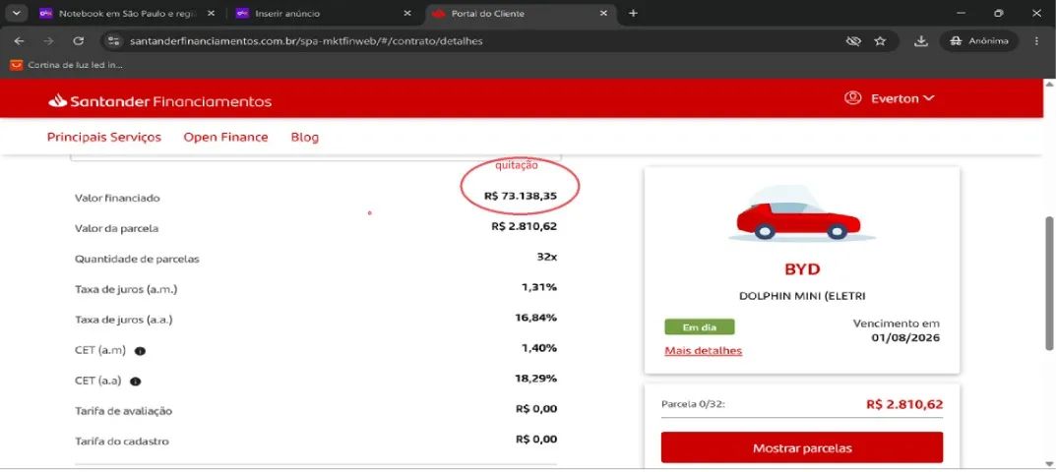The image size is (1056, 472).
Task: Switch to Notebook em São Paulo tab
Action: pyautogui.click(x=125, y=14)
